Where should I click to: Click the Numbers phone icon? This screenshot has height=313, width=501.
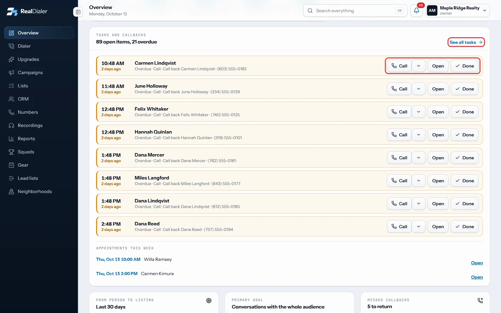[x=11, y=112]
